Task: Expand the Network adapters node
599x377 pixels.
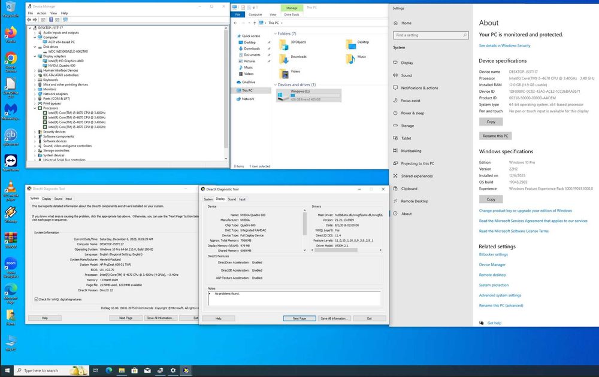Action: [35, 94]
